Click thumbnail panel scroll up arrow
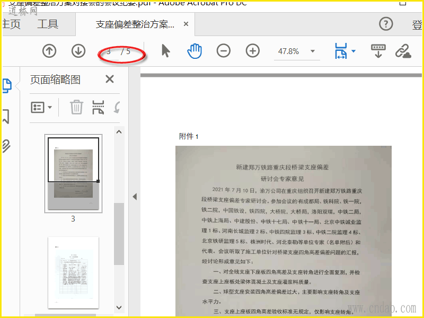424x318 pixels. [119, 132]
